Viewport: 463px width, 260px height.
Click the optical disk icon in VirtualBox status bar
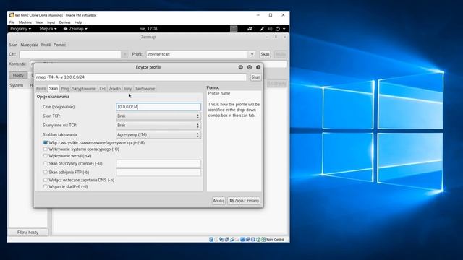tap(216, 239)
